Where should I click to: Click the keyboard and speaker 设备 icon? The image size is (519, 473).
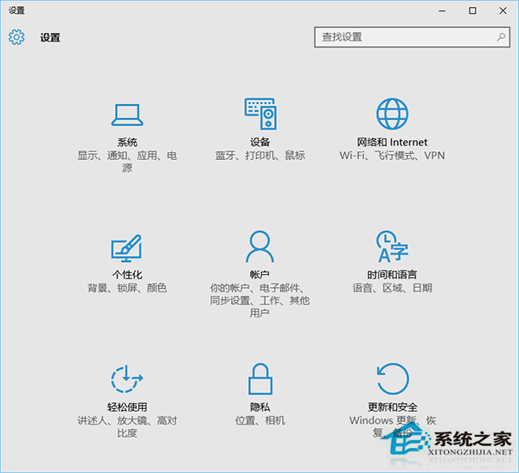coord(259,113)
